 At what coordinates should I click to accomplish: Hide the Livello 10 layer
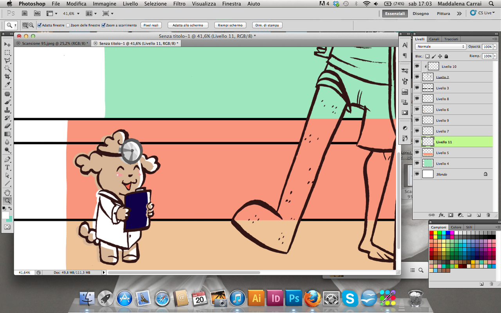(x=417, y=67)
